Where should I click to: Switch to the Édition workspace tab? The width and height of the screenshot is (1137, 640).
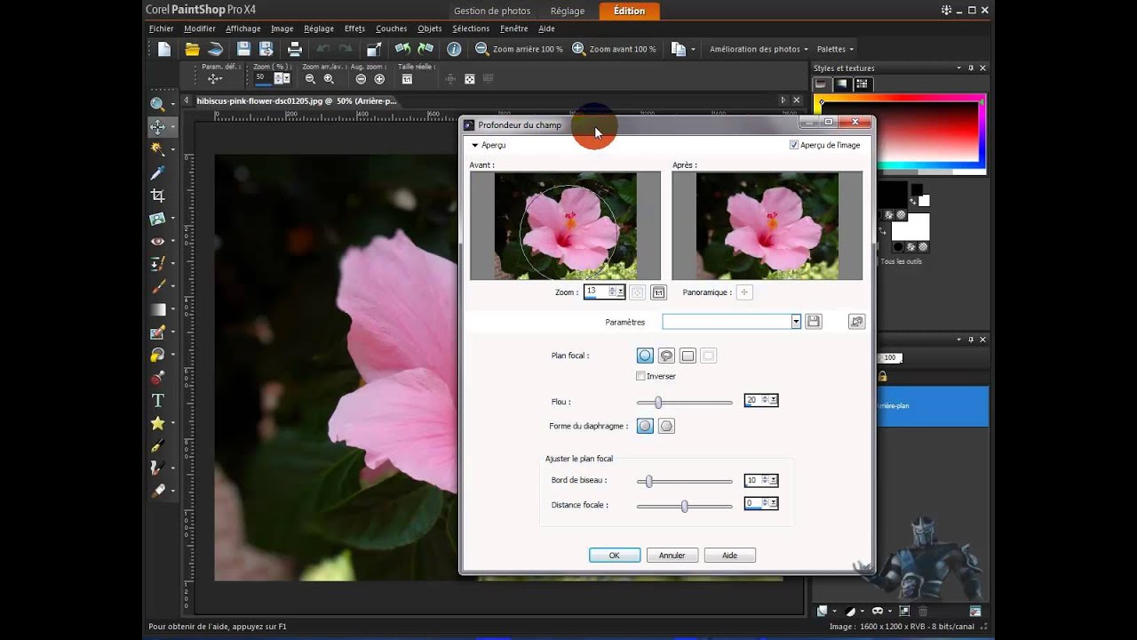coord(629,11)
